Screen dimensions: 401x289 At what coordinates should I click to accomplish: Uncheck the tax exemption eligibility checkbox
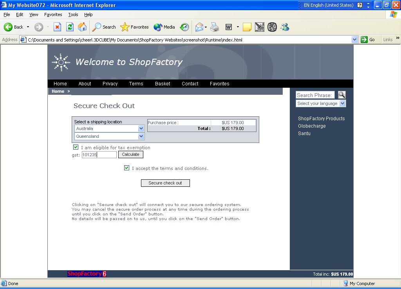tap(76, 147)
